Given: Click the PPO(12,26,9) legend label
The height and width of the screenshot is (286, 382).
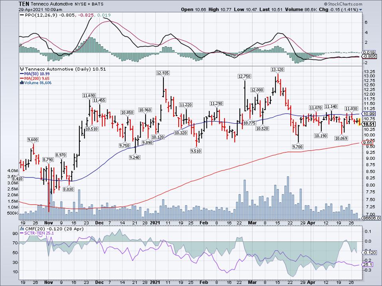Looking at the screenshot, I should coord(42,15).
